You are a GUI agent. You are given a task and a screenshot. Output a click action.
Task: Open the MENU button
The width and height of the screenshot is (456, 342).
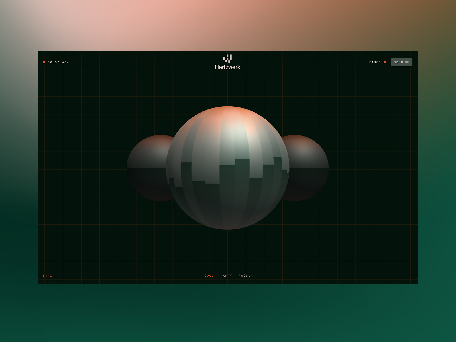point(401,62)
